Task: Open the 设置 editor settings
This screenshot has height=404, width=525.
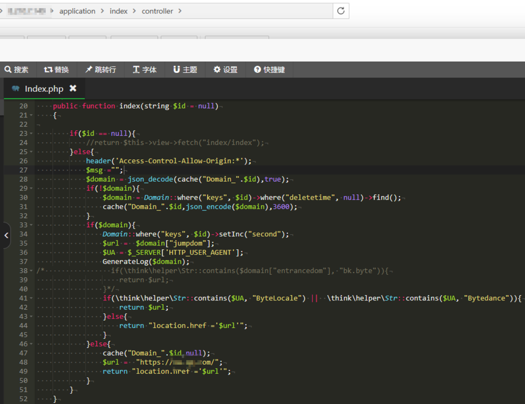Action: (x=226, y=70)
